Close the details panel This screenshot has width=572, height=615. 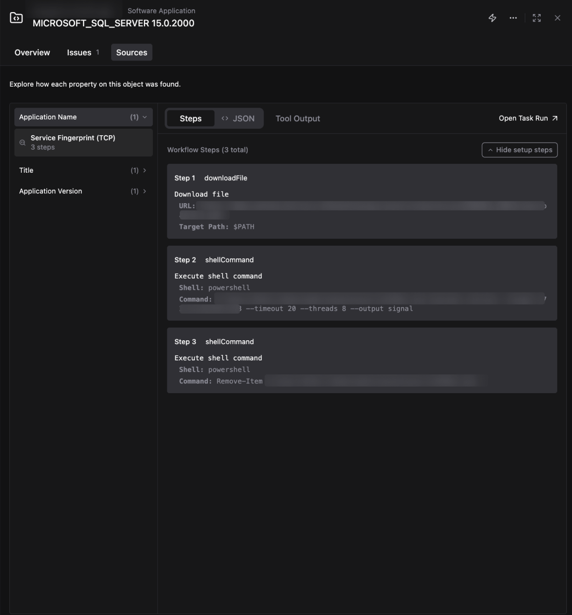pyautogui.click(x=558, y=18)
